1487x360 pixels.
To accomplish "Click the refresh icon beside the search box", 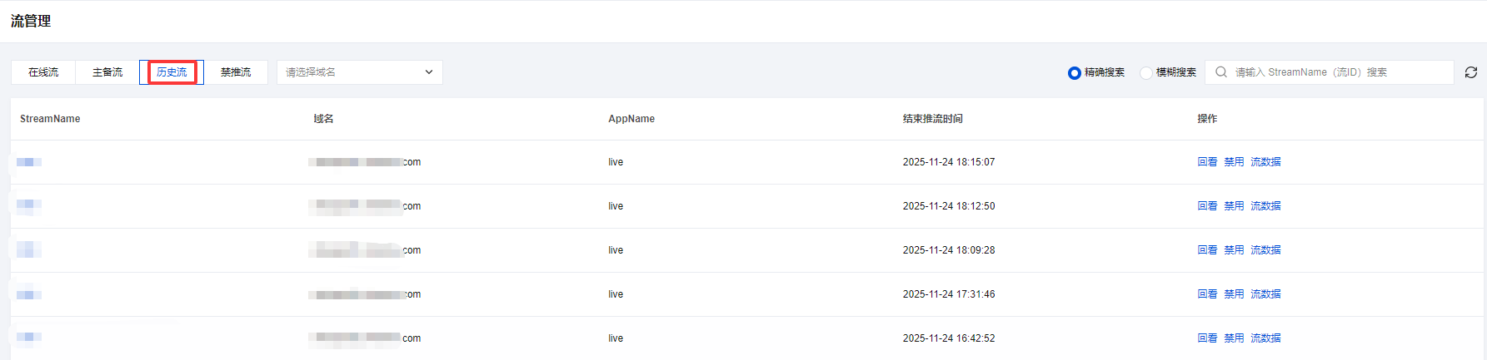I will (1471, 72).
